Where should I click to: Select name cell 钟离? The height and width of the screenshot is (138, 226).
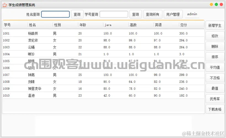tap(31, 75)
